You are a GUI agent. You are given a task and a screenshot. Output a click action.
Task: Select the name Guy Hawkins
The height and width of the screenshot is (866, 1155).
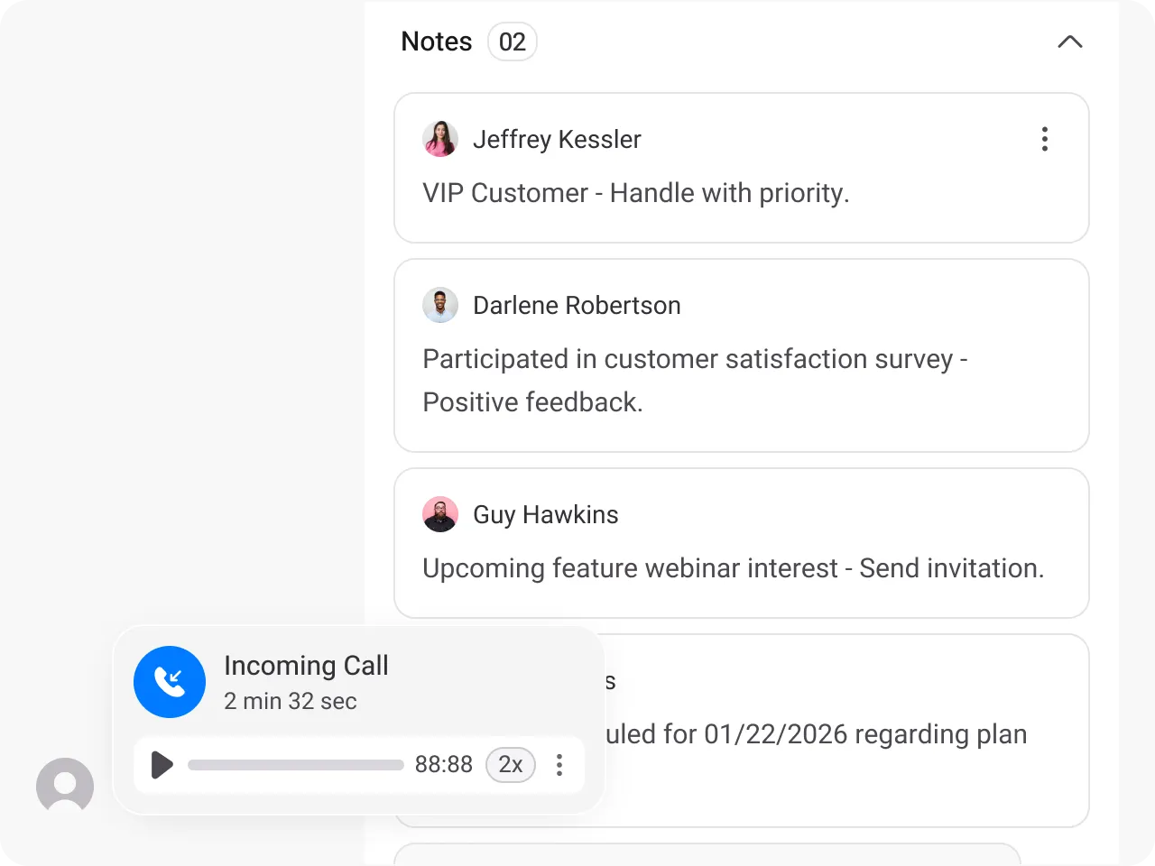coord(546,514)
